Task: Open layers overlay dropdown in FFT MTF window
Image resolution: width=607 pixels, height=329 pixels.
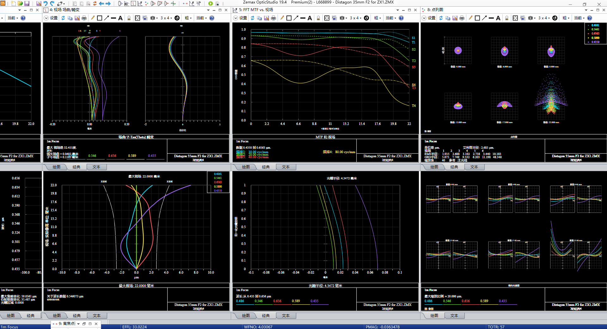Action: pyautogui.click(x=343, y=18)
